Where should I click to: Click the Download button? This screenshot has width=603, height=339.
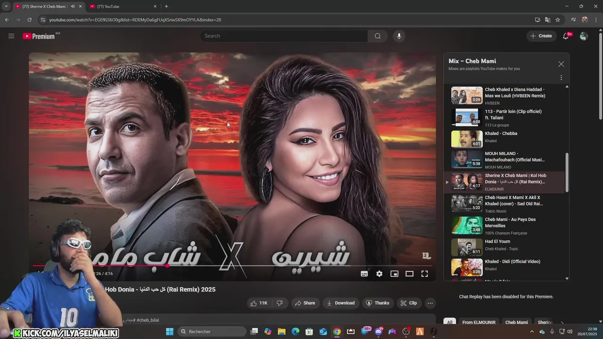pos(340,303)
